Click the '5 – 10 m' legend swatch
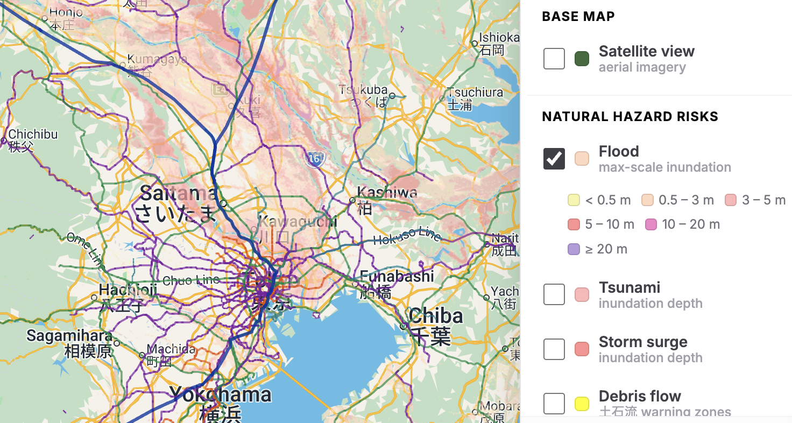This screenshot has height=423, width=792. (x=574, y=224)
